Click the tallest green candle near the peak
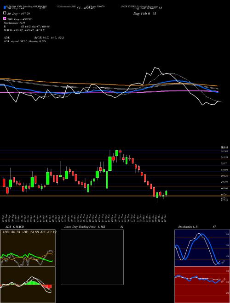The image size is (230, 303). point(110,163)
